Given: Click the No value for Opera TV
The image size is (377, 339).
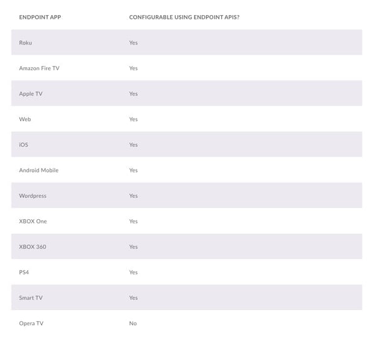Looking at the screenshot, I should (x=133, y=323).
